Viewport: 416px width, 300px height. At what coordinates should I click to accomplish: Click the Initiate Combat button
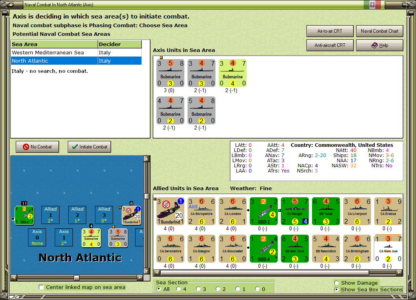pos(89,147)
